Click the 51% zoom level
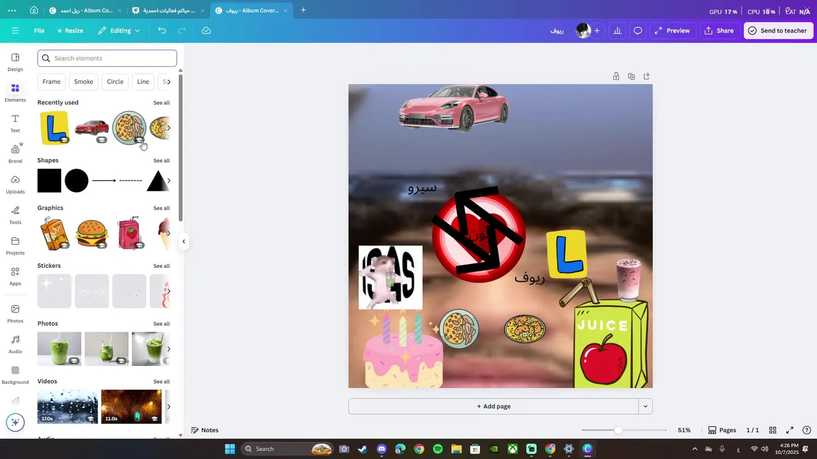 (x=684, y=430)
